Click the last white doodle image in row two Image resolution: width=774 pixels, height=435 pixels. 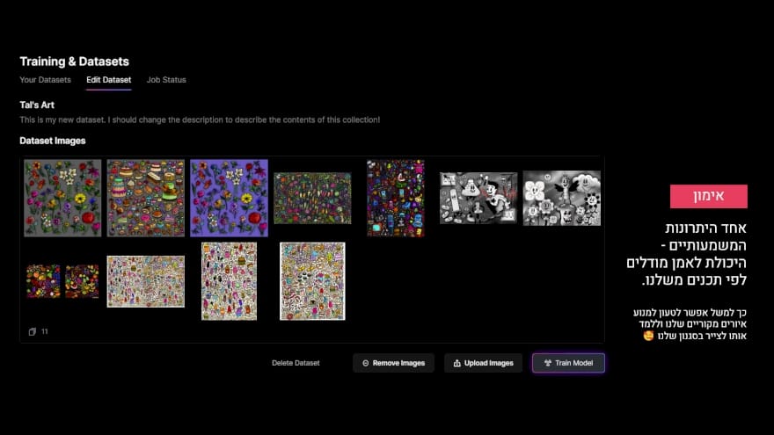312,281
